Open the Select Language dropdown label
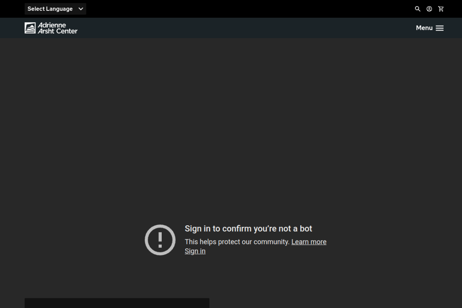Screen dimensions: 462x308 tap(50, 9)
